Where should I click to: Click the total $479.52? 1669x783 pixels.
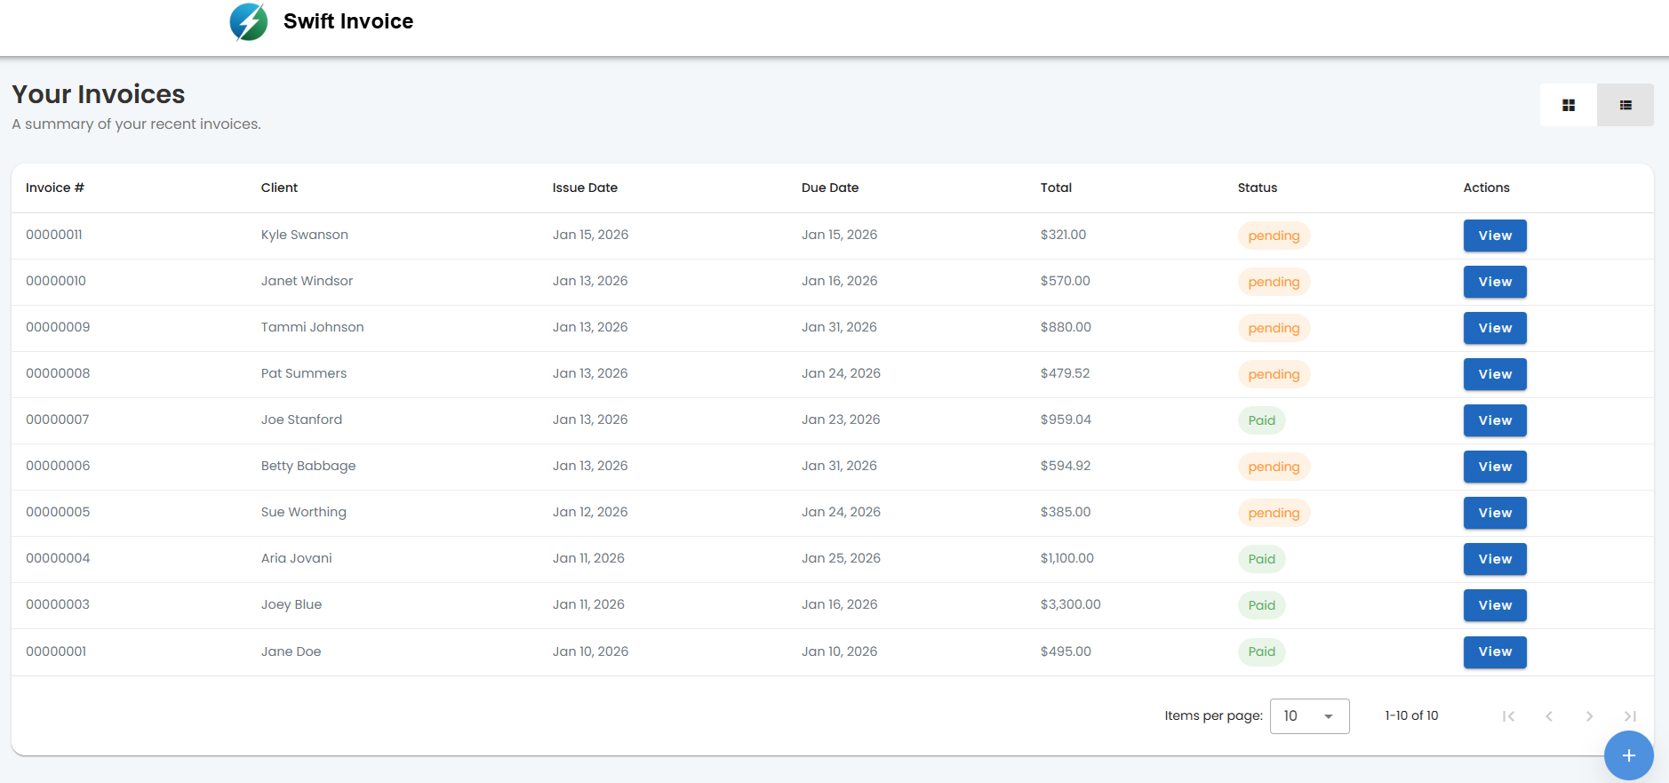tap(1065, 373)
